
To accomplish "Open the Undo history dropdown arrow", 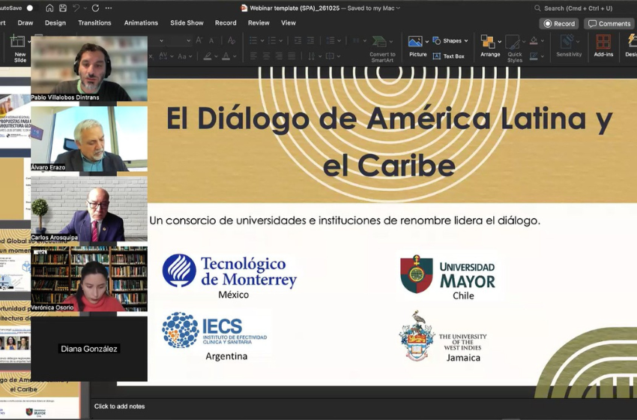I will [86, 8].
